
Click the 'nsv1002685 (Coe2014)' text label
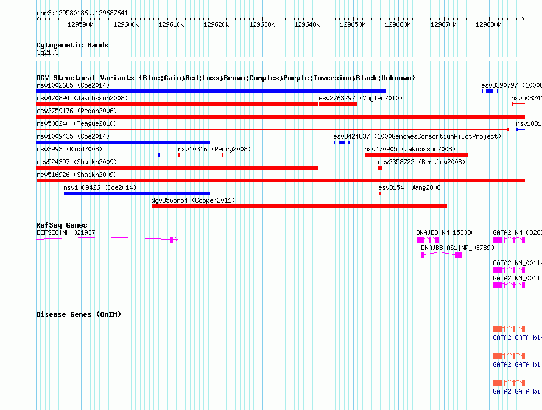73,85
